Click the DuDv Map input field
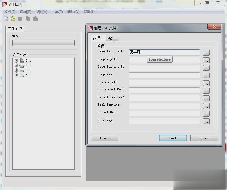 click(164, 121)
